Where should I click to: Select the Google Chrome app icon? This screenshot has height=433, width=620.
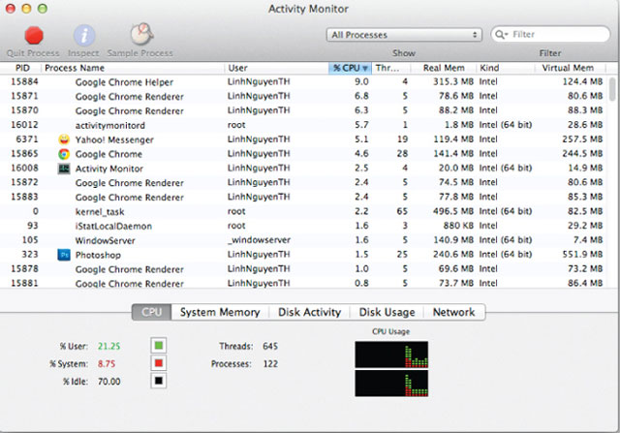[x=64, y=154]
